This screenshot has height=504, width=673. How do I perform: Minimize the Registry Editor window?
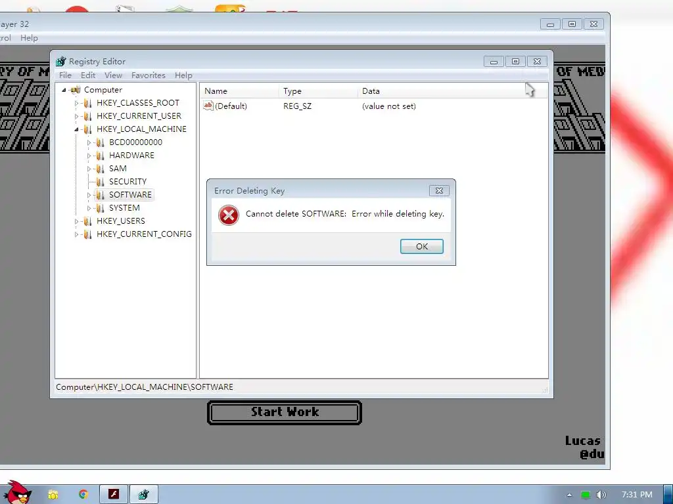coord(494,62)
